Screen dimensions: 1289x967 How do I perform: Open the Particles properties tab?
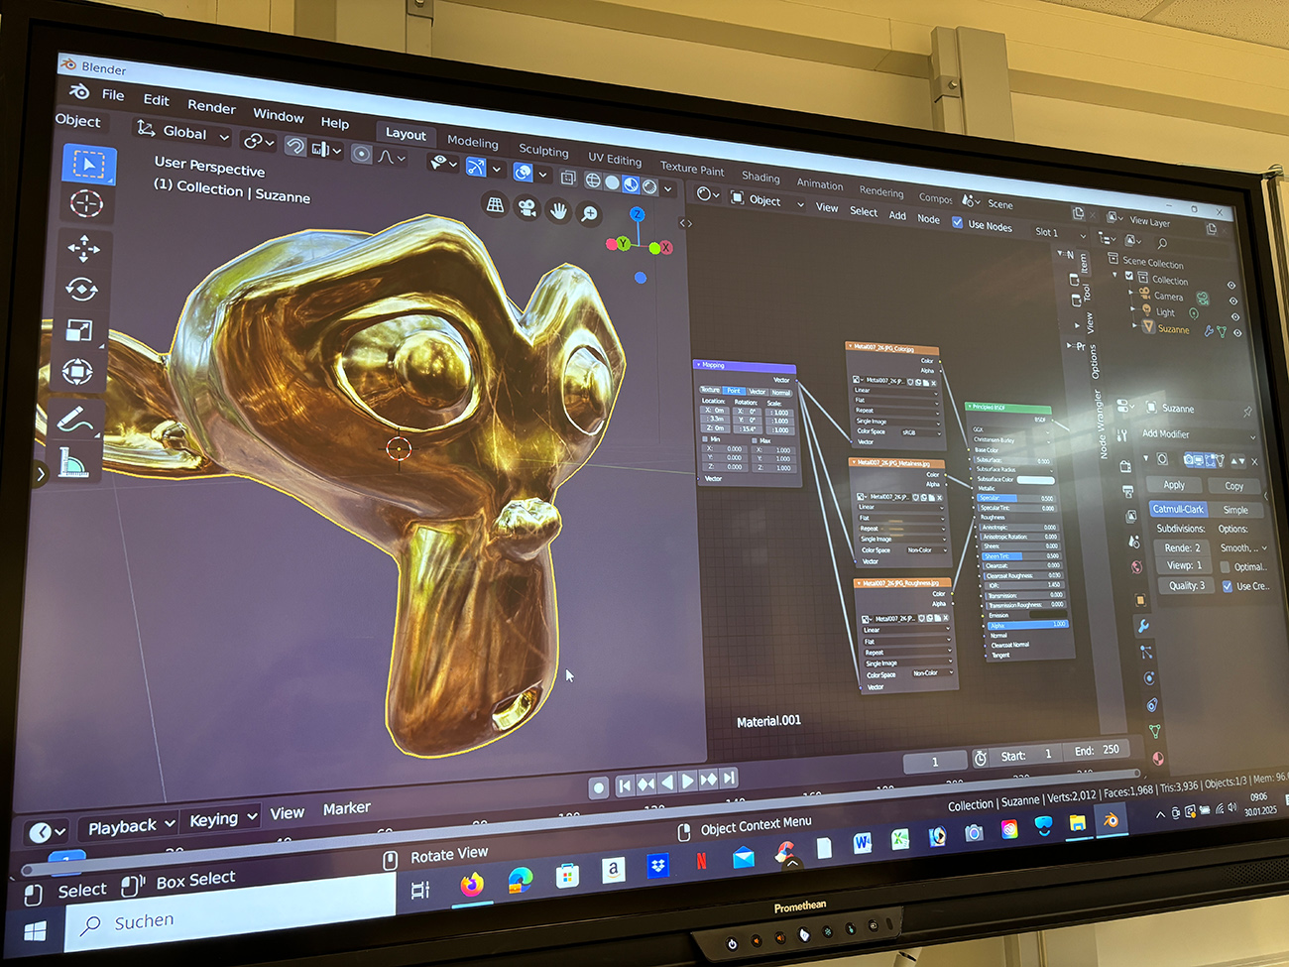(1146, 652)
